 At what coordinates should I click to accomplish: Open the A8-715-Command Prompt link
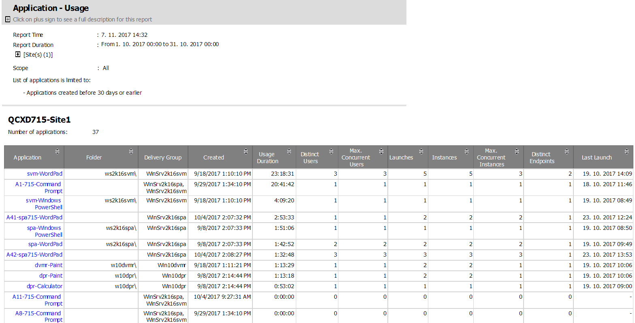click(39, 317)
